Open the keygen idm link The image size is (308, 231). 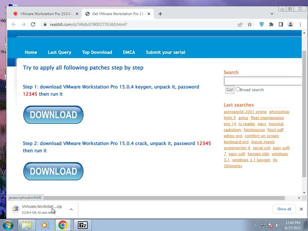[x=258, y=154]
